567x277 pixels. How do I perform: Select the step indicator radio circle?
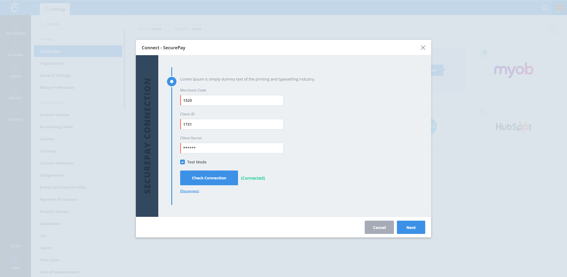172,81
